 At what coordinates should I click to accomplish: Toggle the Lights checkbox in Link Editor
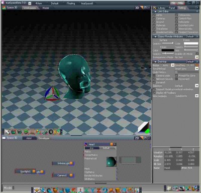coord(154,15)
